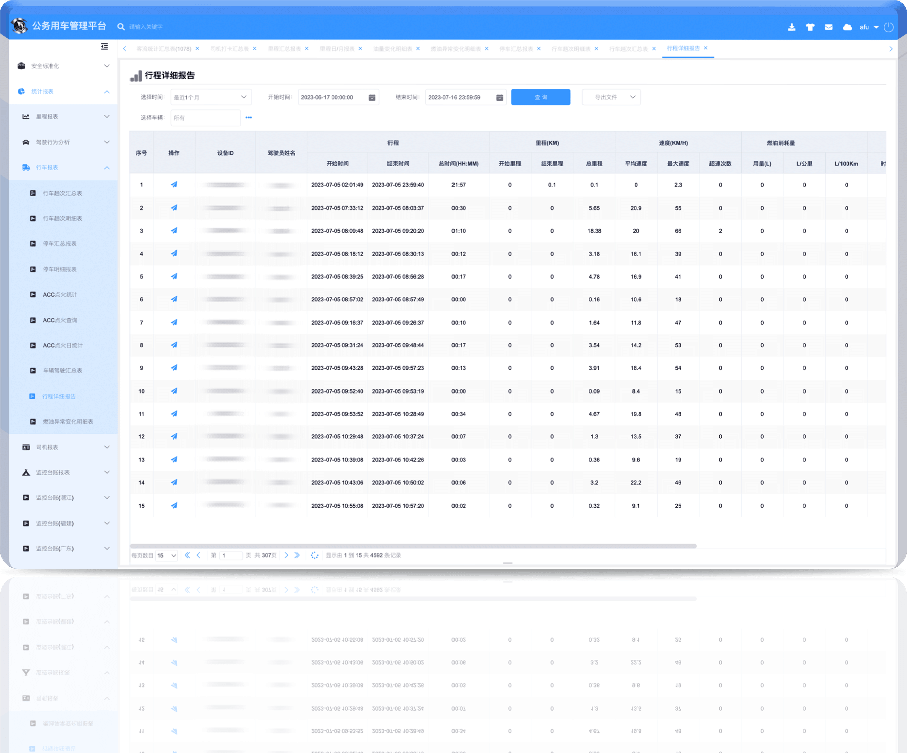
Task: Open 行车趟次汇总表 in sidebar
Action: 62,193
